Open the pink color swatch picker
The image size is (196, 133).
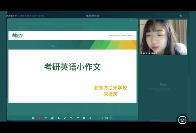(x=39, y=118)
